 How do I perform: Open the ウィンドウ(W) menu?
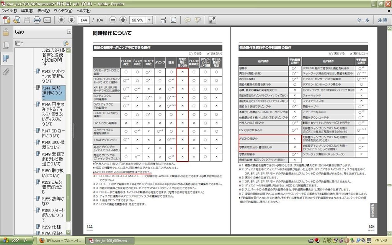coord(63,11)
